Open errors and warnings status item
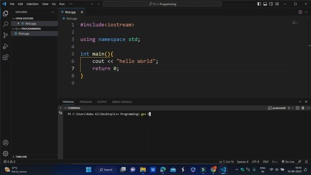The image size is (311, 175). (9, 162)
